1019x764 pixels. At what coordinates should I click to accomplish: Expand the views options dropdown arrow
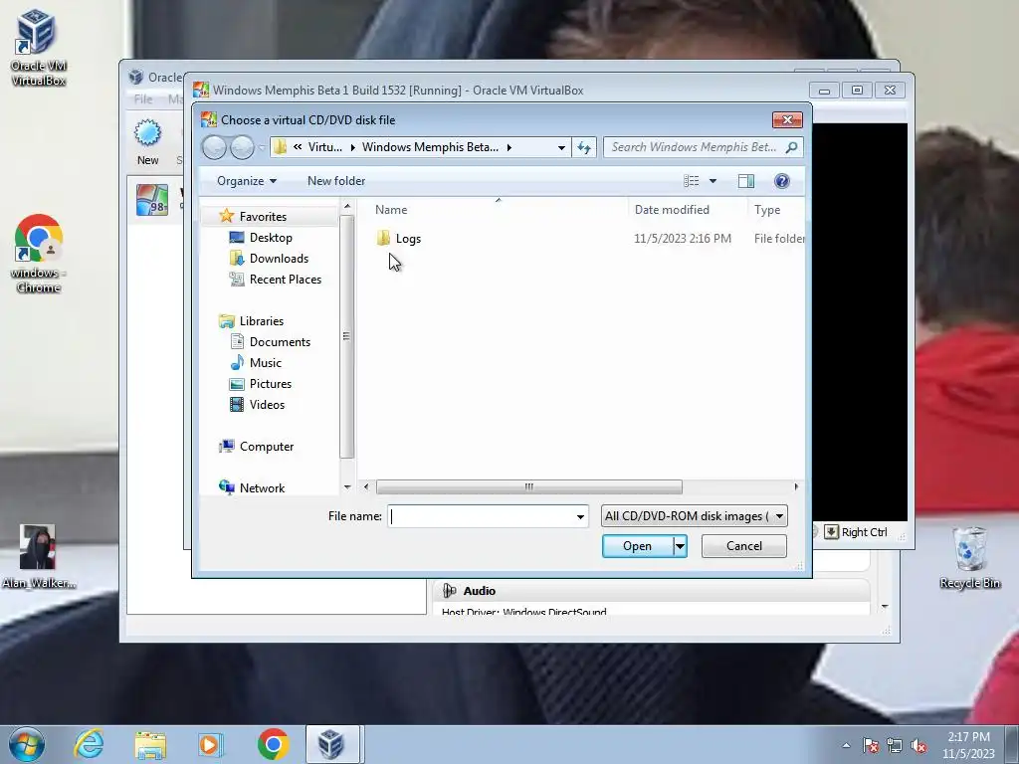click(713, 181)
